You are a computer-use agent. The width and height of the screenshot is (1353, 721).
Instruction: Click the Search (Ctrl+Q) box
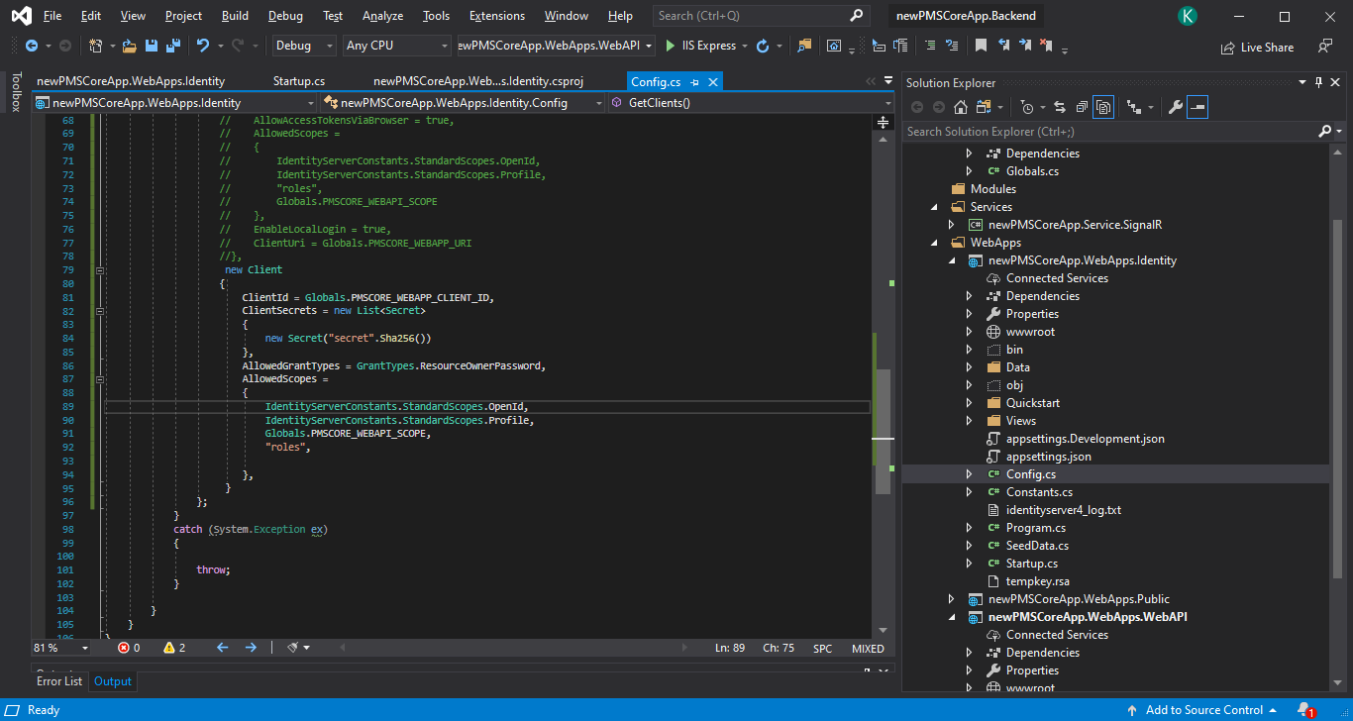[761, 16]
